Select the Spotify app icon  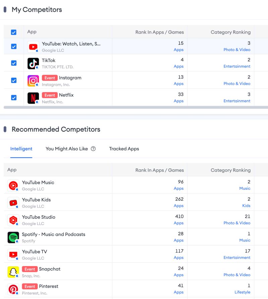[x=13, y=237]
